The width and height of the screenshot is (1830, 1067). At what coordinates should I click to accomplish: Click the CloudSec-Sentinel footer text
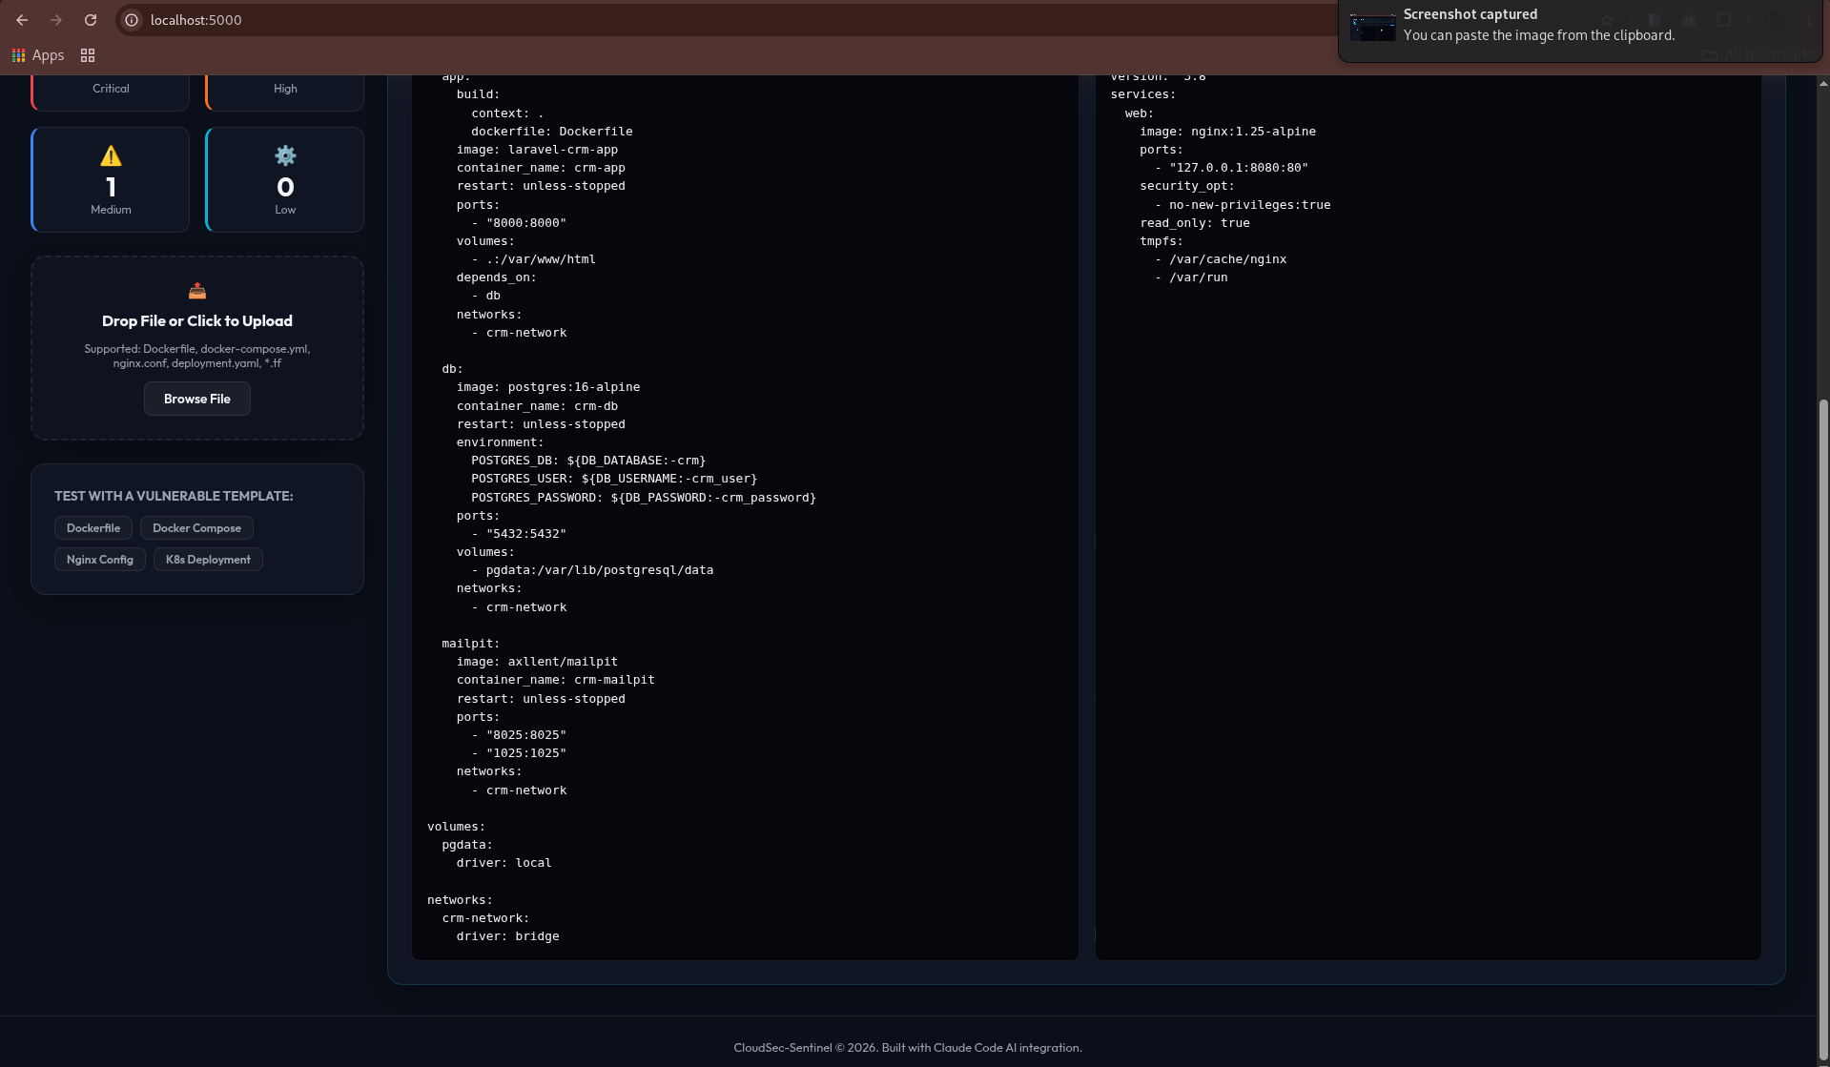click(x=908, y=1047)
